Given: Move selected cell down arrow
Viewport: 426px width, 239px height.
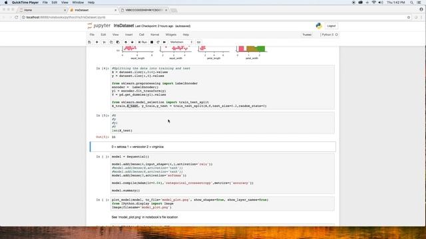Looking at the screenshot, I should (x=132, y=42).
